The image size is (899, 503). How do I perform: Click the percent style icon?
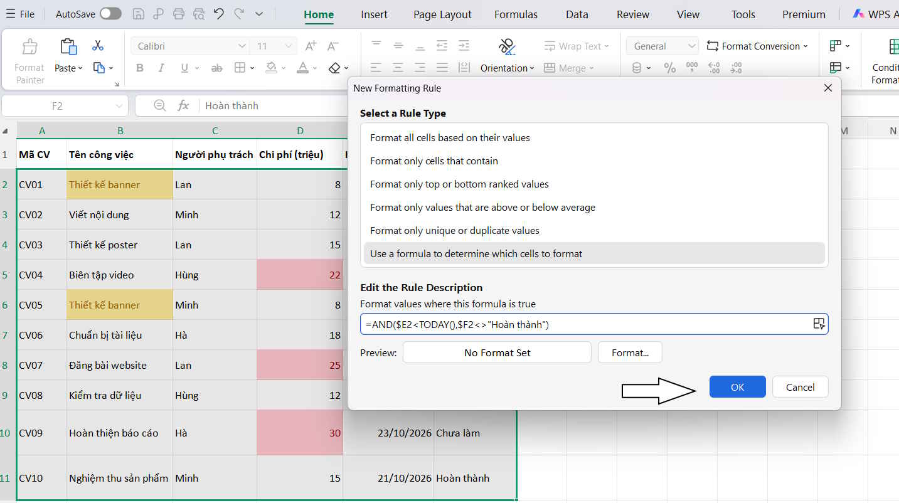(x=670, y=68)
